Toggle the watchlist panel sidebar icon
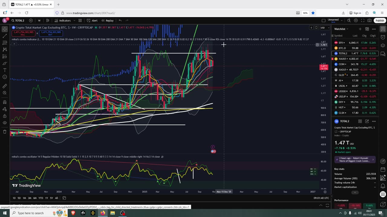 click(383, 29)
